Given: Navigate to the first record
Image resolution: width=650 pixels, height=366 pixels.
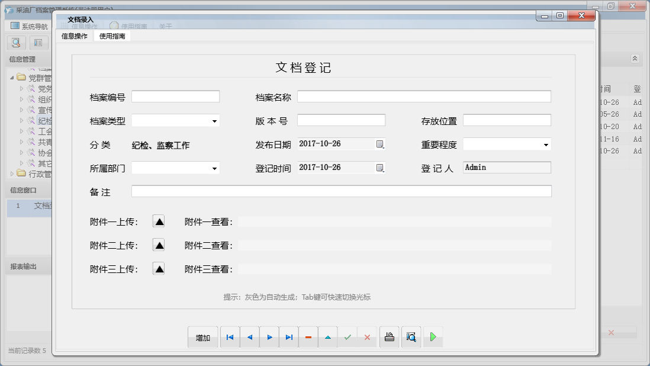Looking at the screenshot, I should pos(230,336).
